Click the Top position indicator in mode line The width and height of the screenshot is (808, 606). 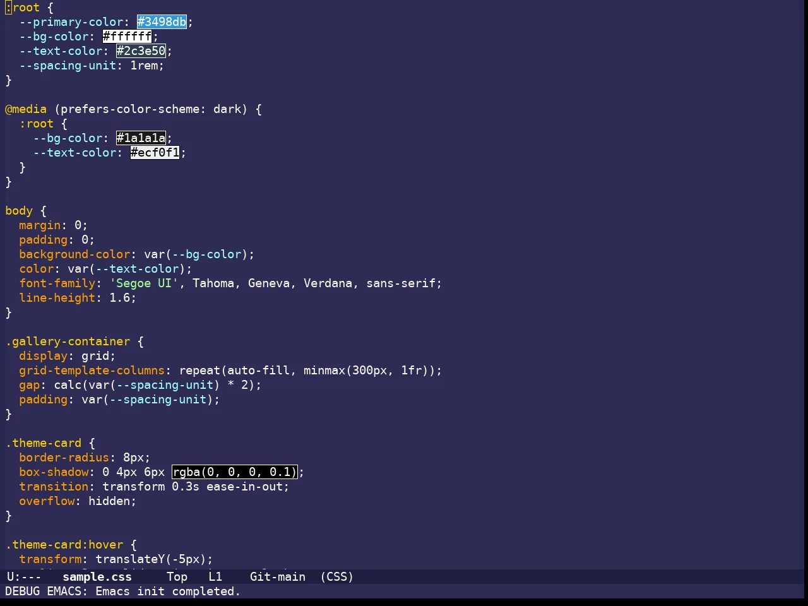[x=177, y=577]
